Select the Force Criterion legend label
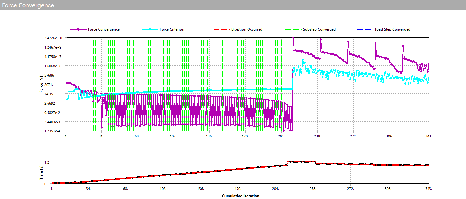466x199 pixels. coord(172,29)
